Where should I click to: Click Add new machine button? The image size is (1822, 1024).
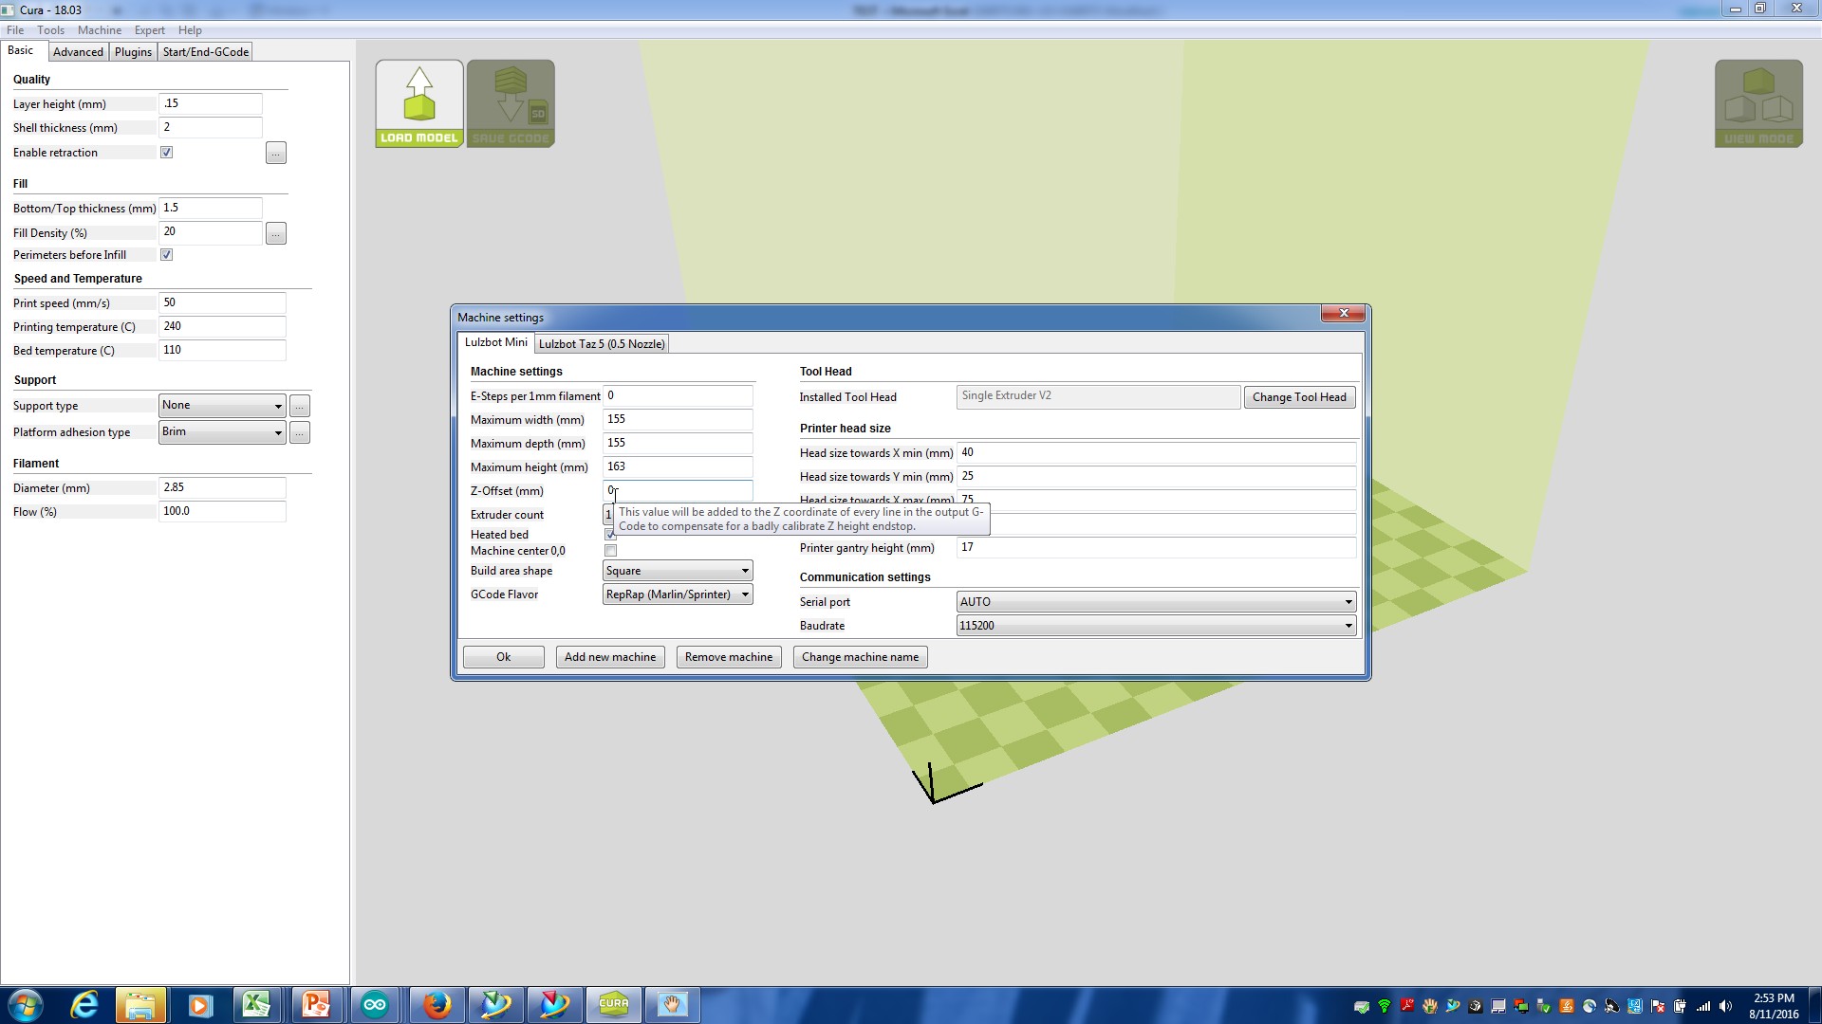click(x=609, y=657)
